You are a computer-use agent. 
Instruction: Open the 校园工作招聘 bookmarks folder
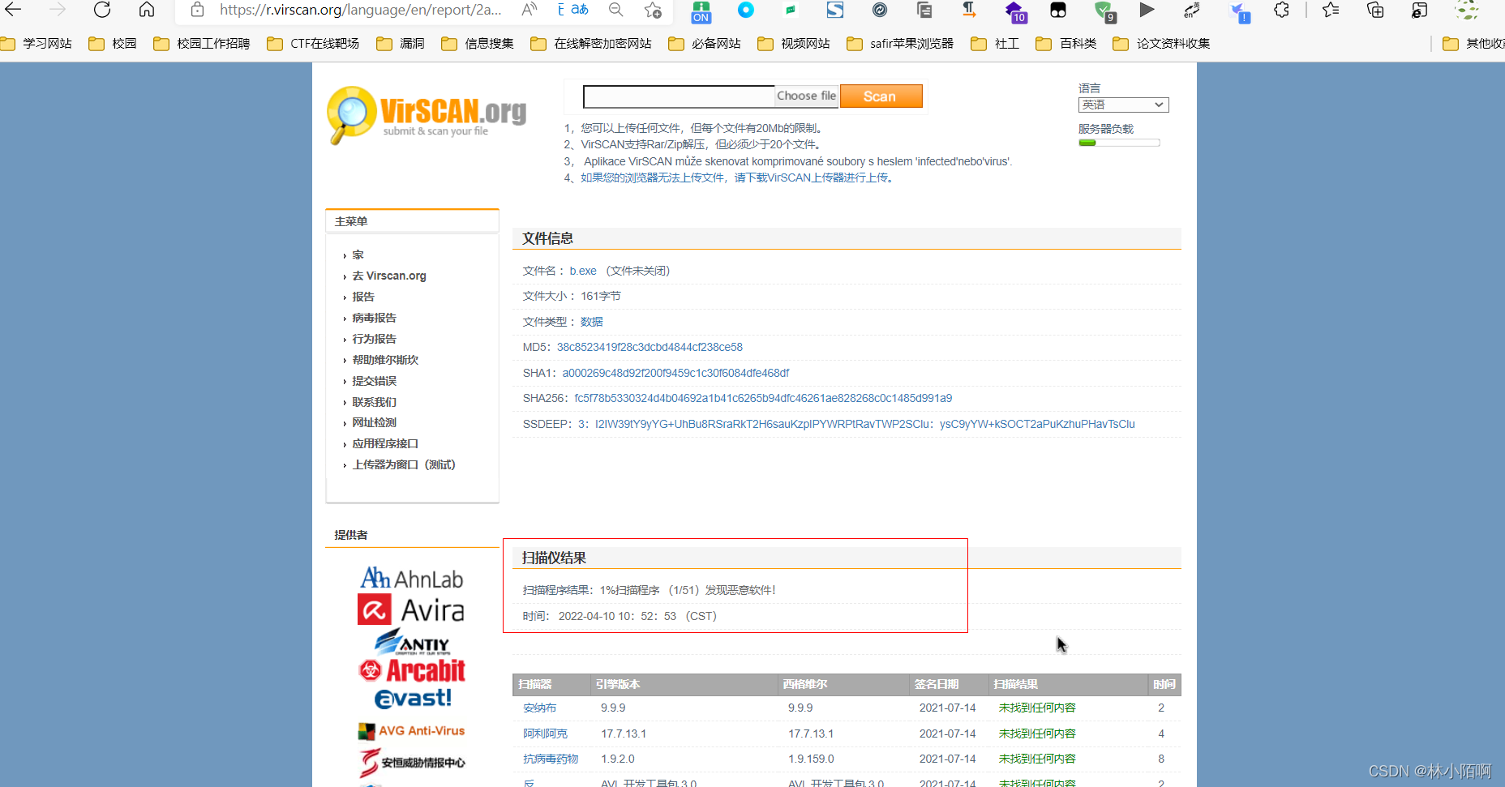[x=202, y=44]
